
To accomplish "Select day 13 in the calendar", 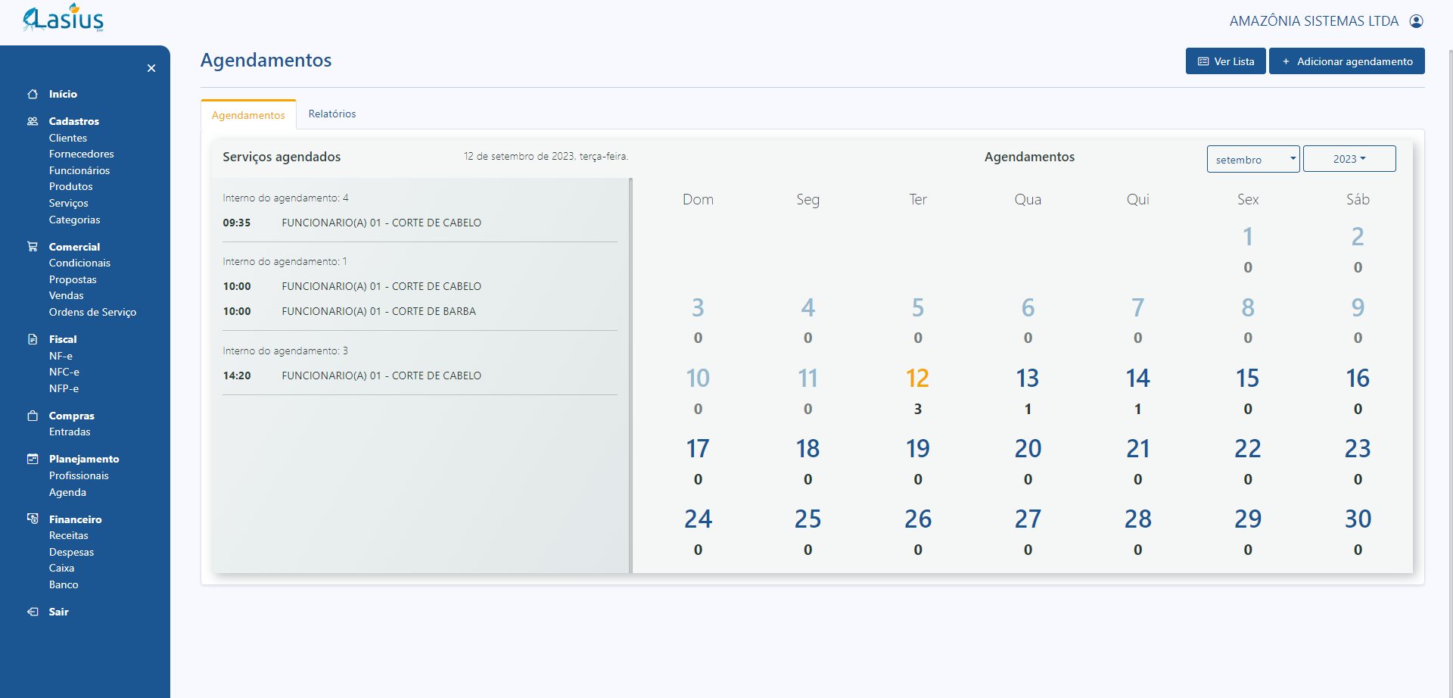I will coord(1027,379).
